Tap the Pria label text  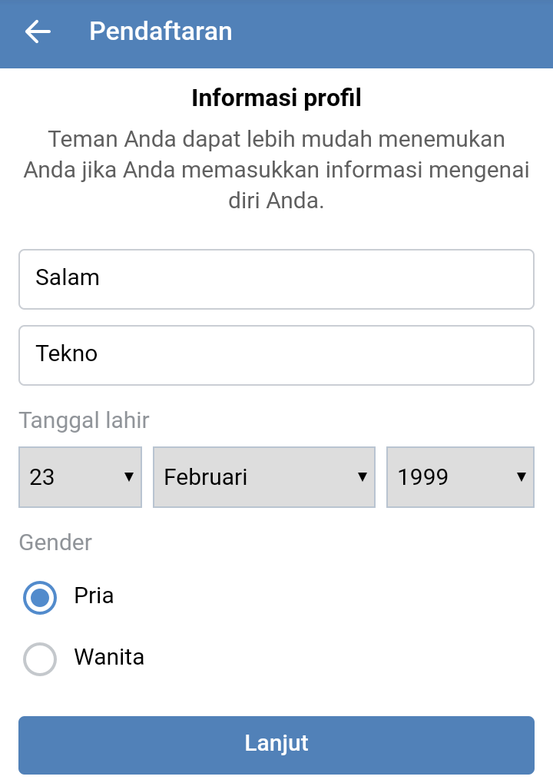(92, 596)
